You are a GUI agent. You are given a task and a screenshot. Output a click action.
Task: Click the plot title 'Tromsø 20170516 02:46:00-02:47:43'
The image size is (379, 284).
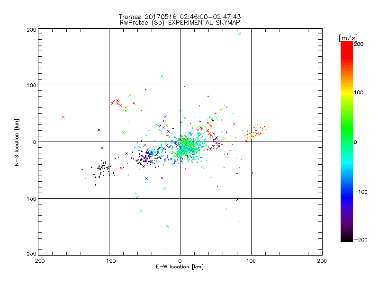coord(180,17)
